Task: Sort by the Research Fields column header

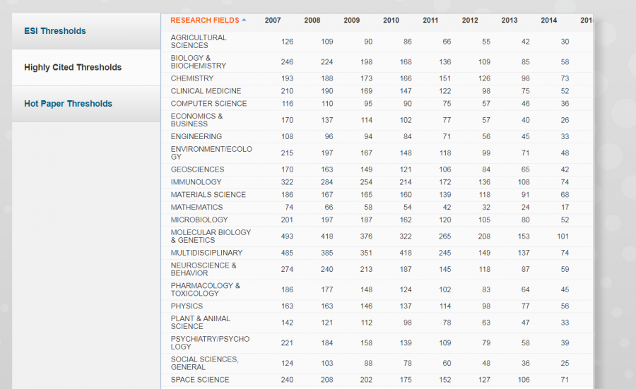Action: tap(204, 20)
